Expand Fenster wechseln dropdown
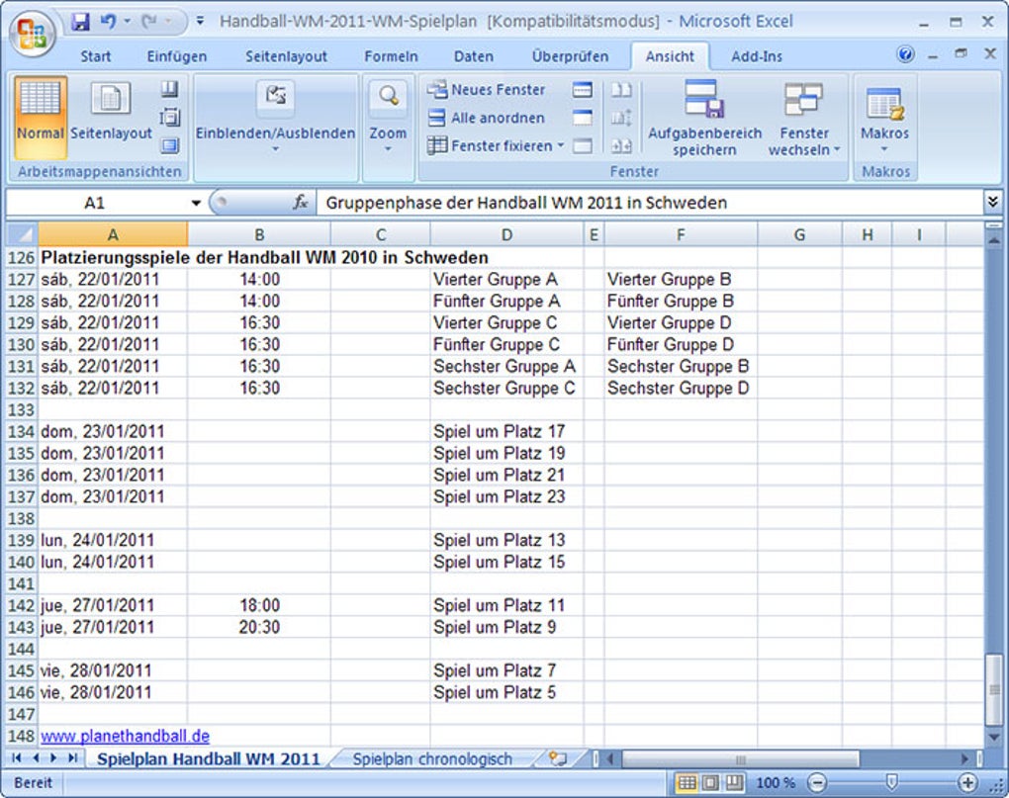This screenshot has height=798, width=1009. coord(803,118)
